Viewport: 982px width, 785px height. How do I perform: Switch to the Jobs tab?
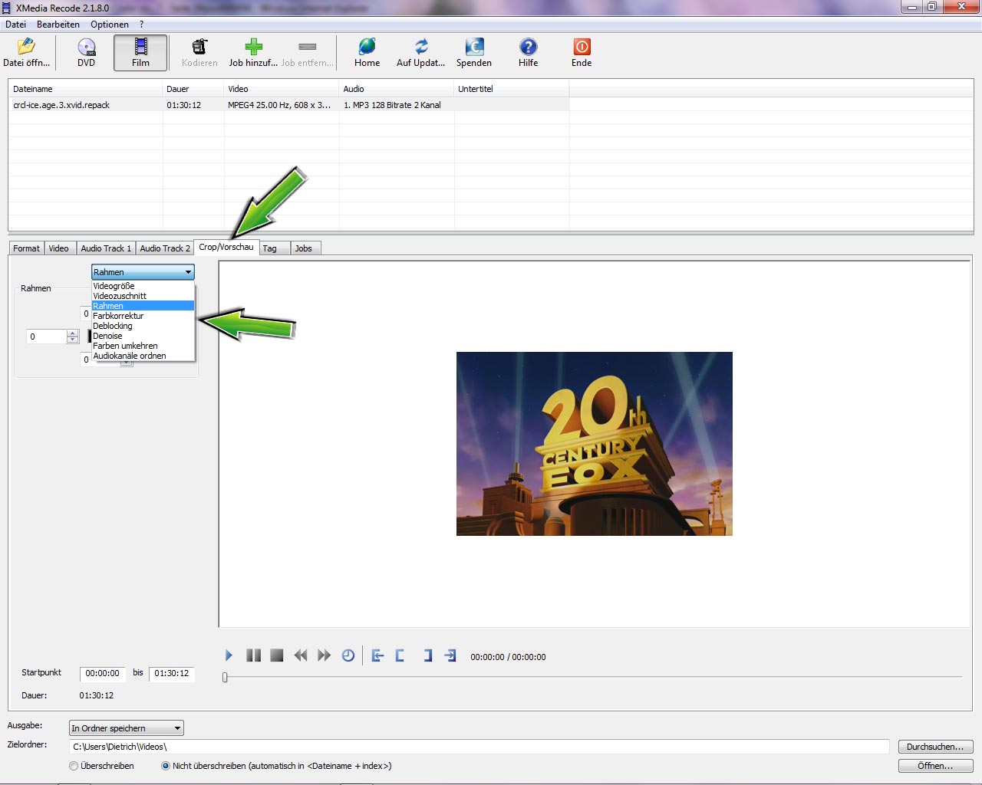(304, 248)
